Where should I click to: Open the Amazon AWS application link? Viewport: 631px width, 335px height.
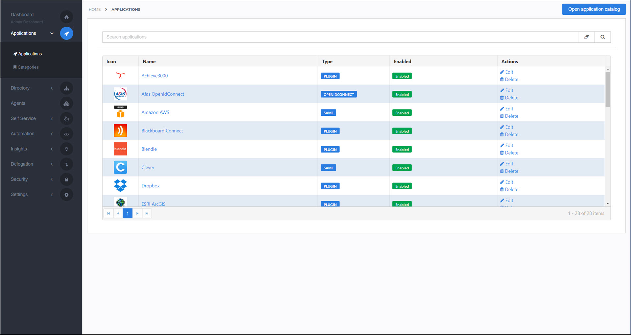155,112
